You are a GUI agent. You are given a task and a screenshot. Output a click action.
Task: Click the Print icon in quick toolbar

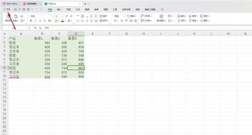pyautogui.click(x=24, y=9)
